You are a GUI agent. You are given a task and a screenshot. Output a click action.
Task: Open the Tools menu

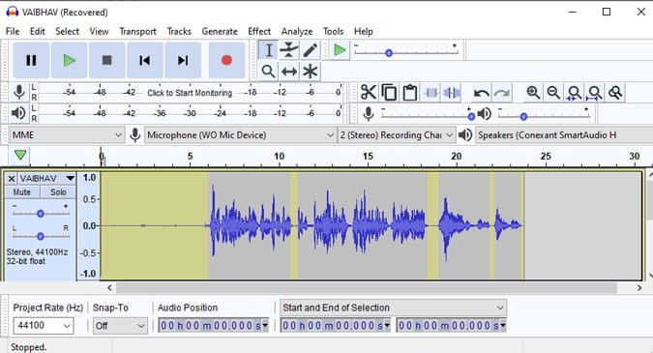pyautogui.click(x=333, y=31)
